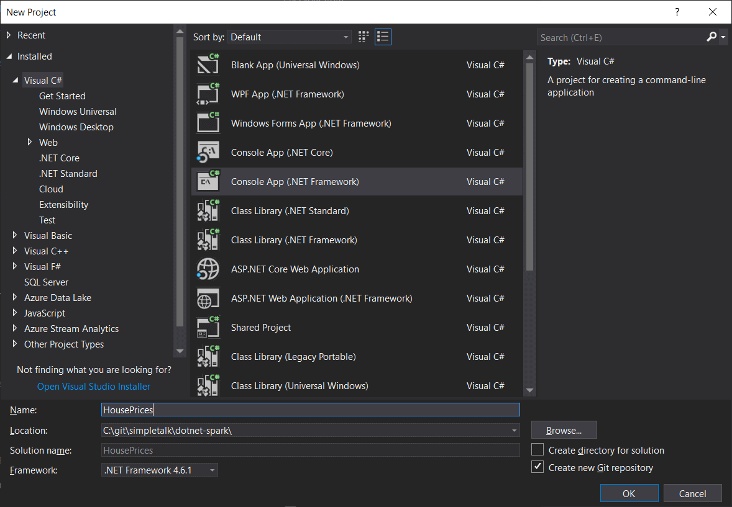Expand the Other Project Types node
The height and width of the screenshot is (507, 732).
[15, 344]
